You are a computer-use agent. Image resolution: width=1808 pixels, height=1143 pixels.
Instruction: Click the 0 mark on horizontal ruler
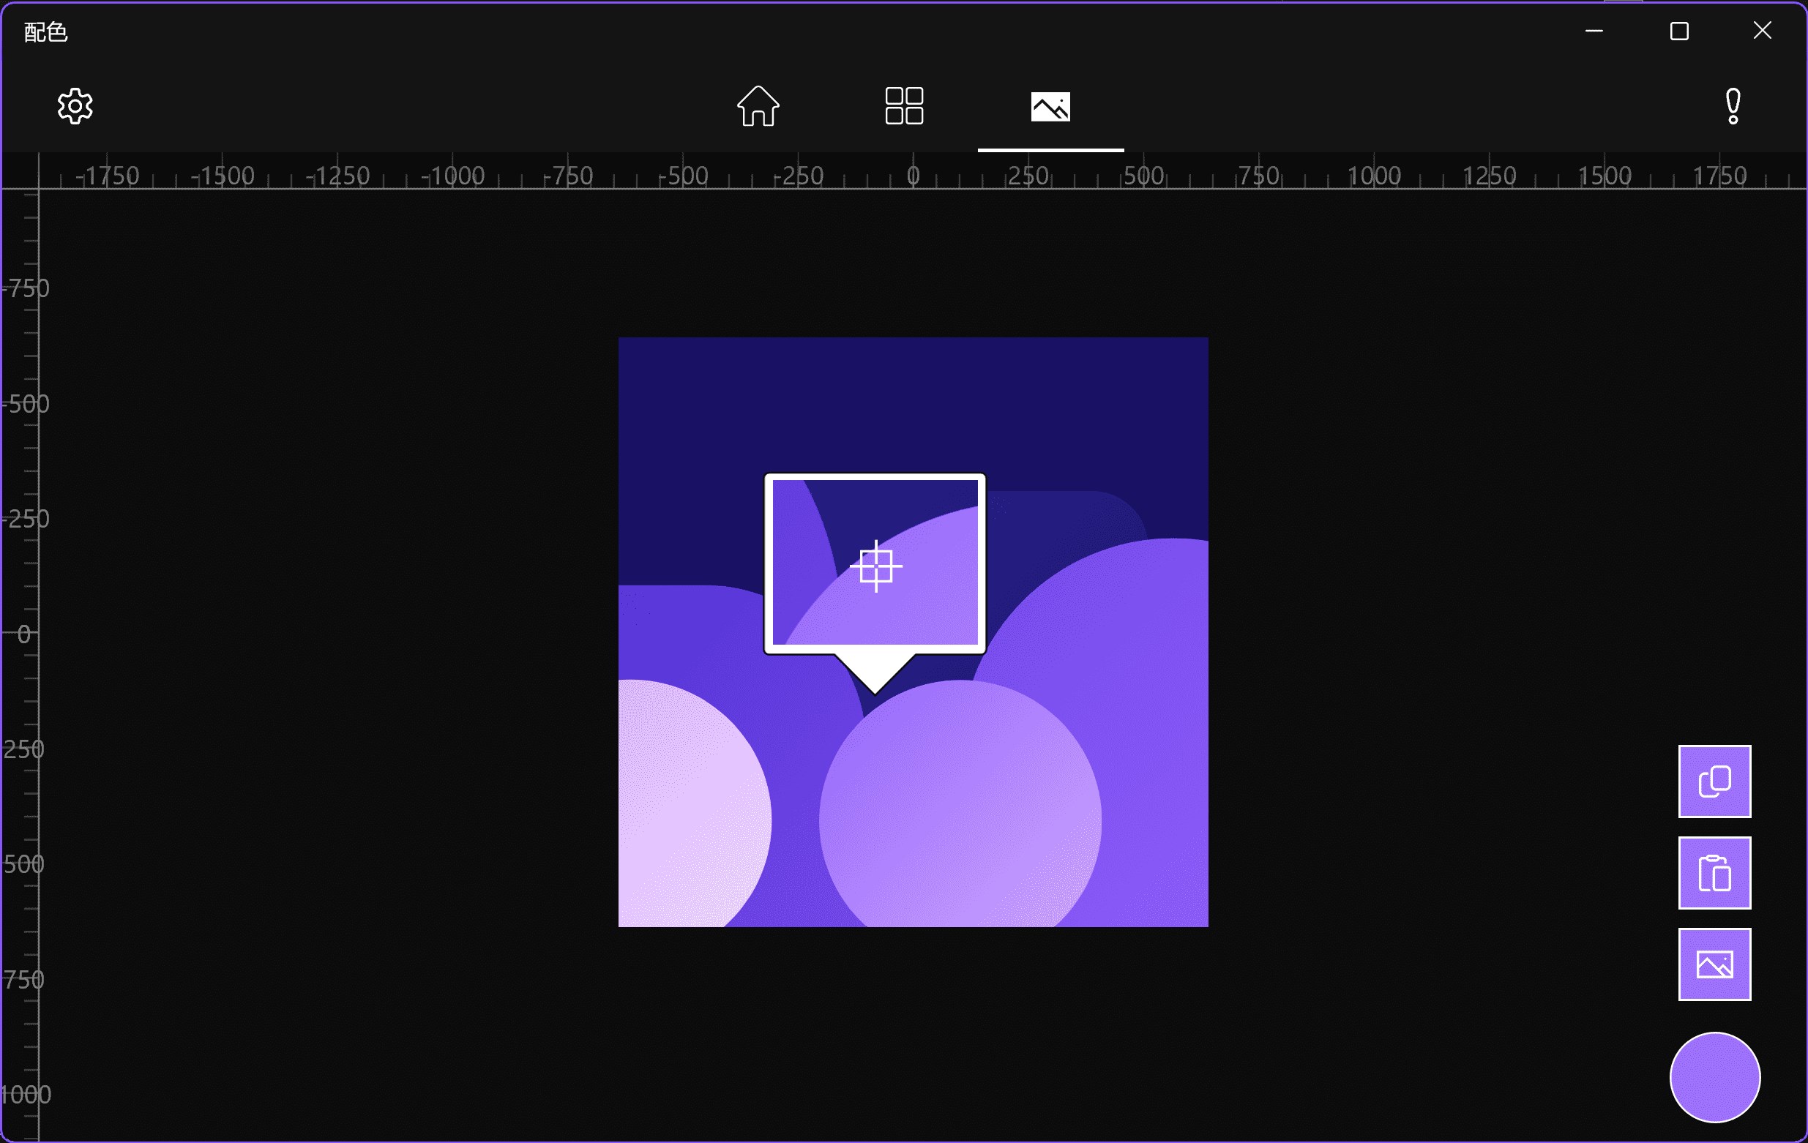(913, 176)
